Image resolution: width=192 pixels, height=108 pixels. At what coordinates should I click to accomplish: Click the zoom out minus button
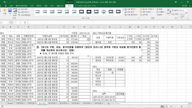174,106
